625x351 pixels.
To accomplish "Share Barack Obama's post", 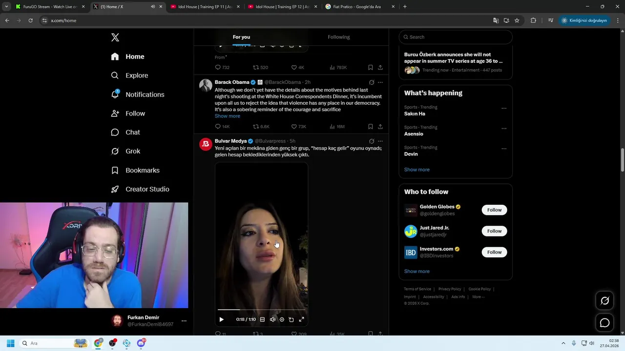I will click(380, 126).
